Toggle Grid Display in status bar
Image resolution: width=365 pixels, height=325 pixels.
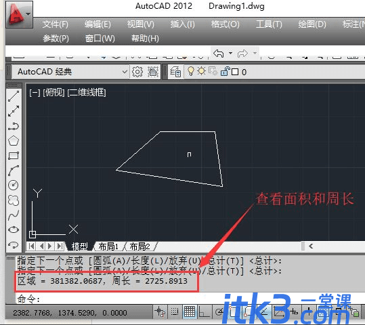point(190,311)
